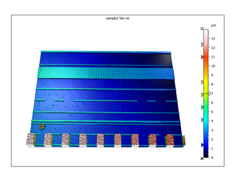Click the plot title sample2 50x vsi

pyautogui.click(x=117, y=18)
